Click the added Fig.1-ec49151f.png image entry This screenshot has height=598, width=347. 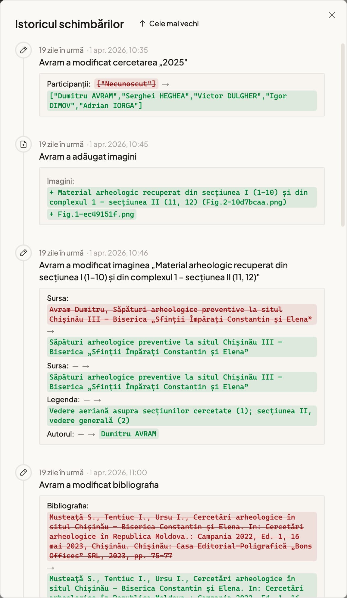coord(92,214)
